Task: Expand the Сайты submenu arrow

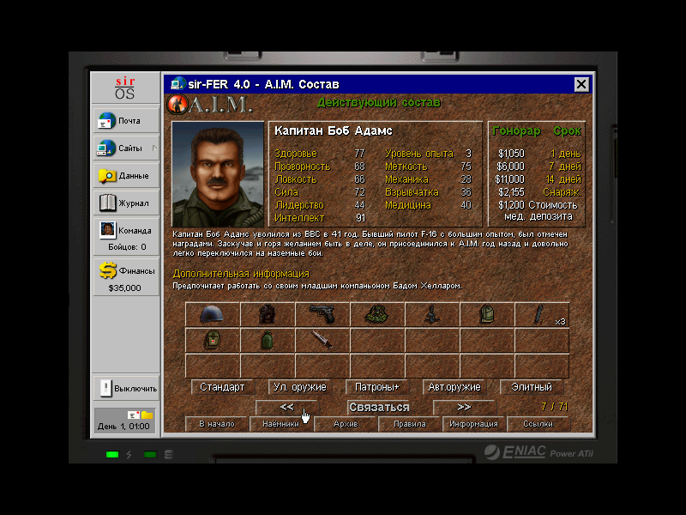Action: 154,148
